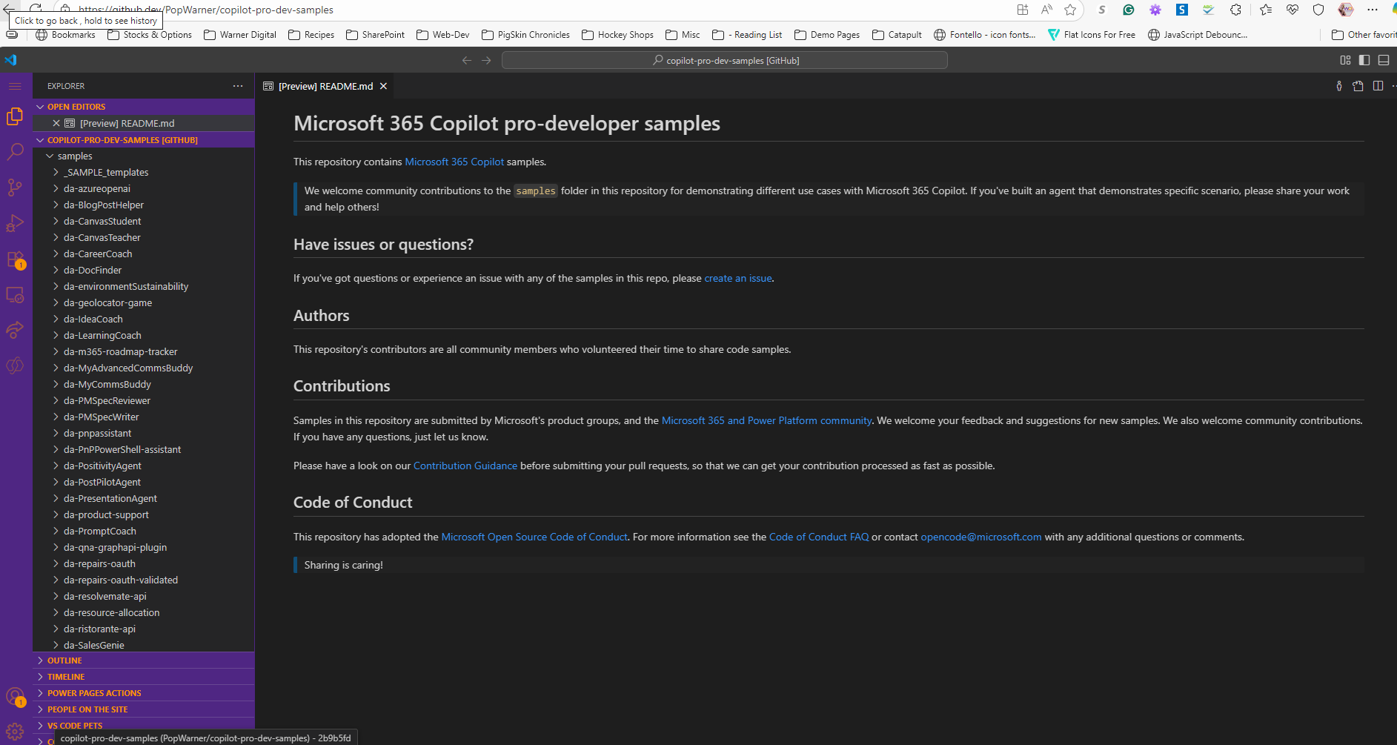Click the command center search box
The height and width of the screenshot is (745, 1397).
point(725,60)
